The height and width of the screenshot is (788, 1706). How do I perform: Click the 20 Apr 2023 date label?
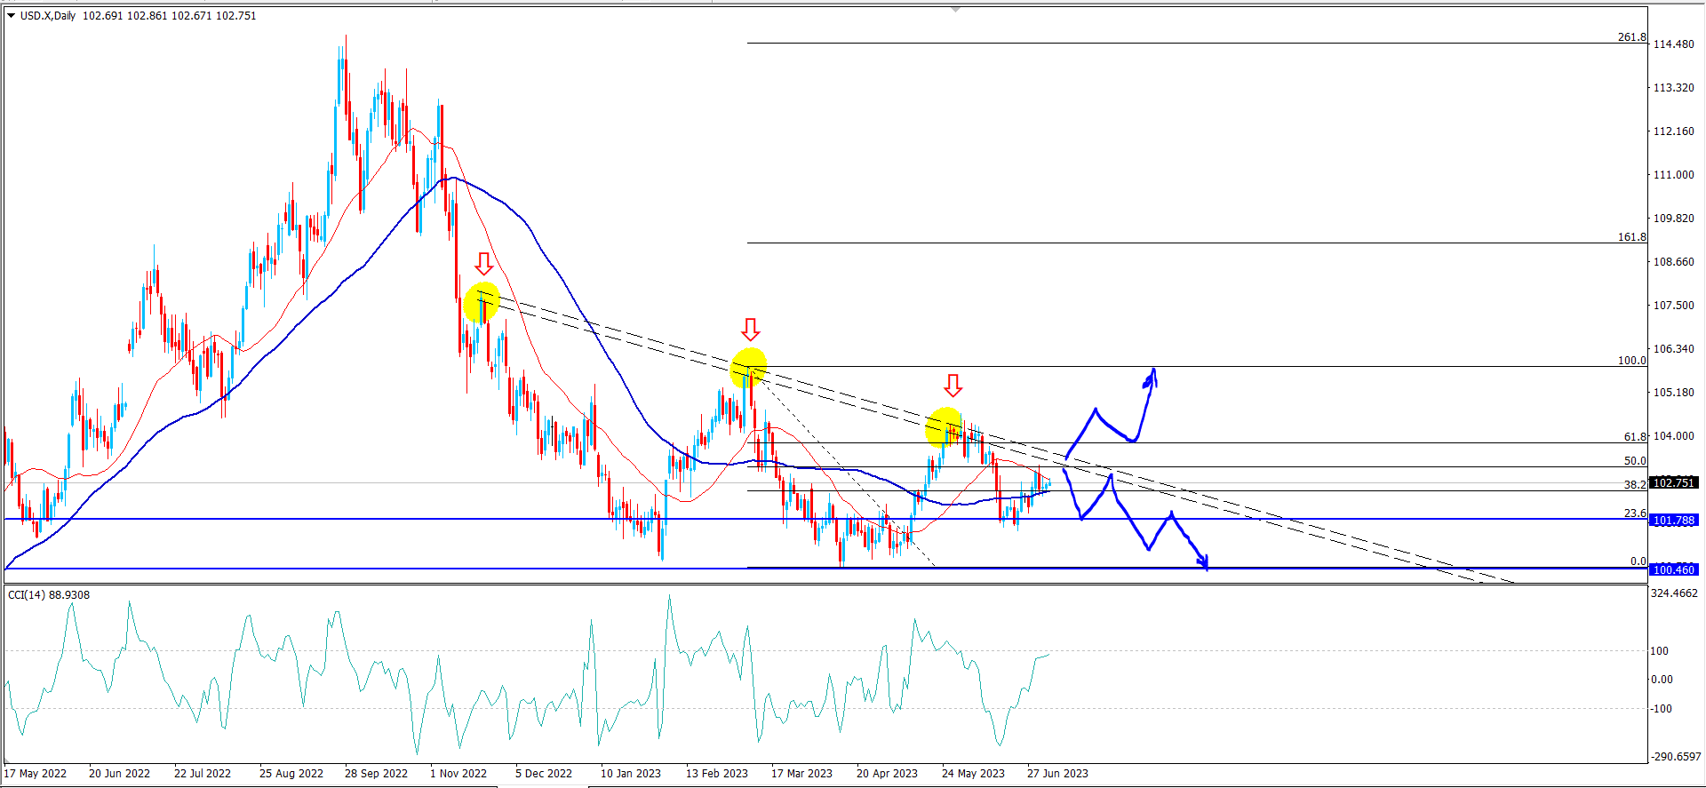[887, 774]
